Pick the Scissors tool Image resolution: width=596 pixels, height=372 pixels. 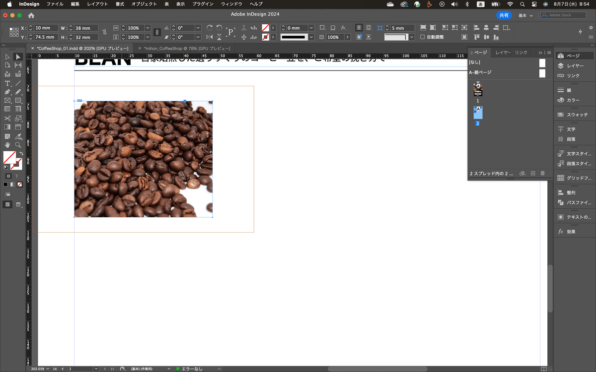[x=7, y=118]
